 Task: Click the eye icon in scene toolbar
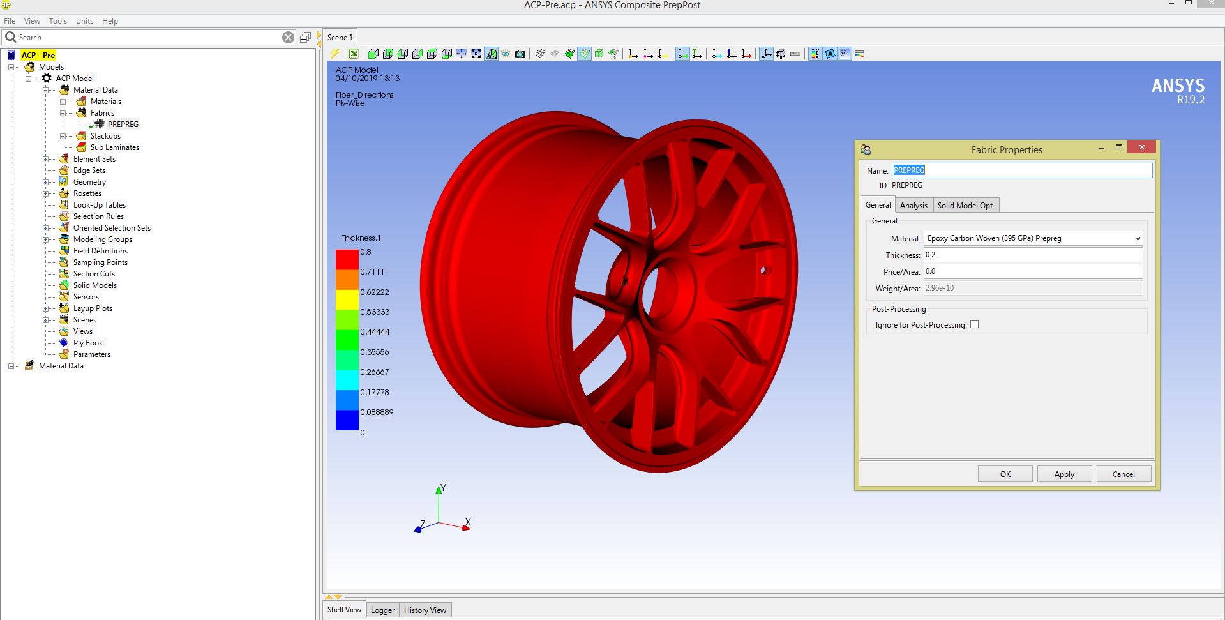click(x=506, y=54)
